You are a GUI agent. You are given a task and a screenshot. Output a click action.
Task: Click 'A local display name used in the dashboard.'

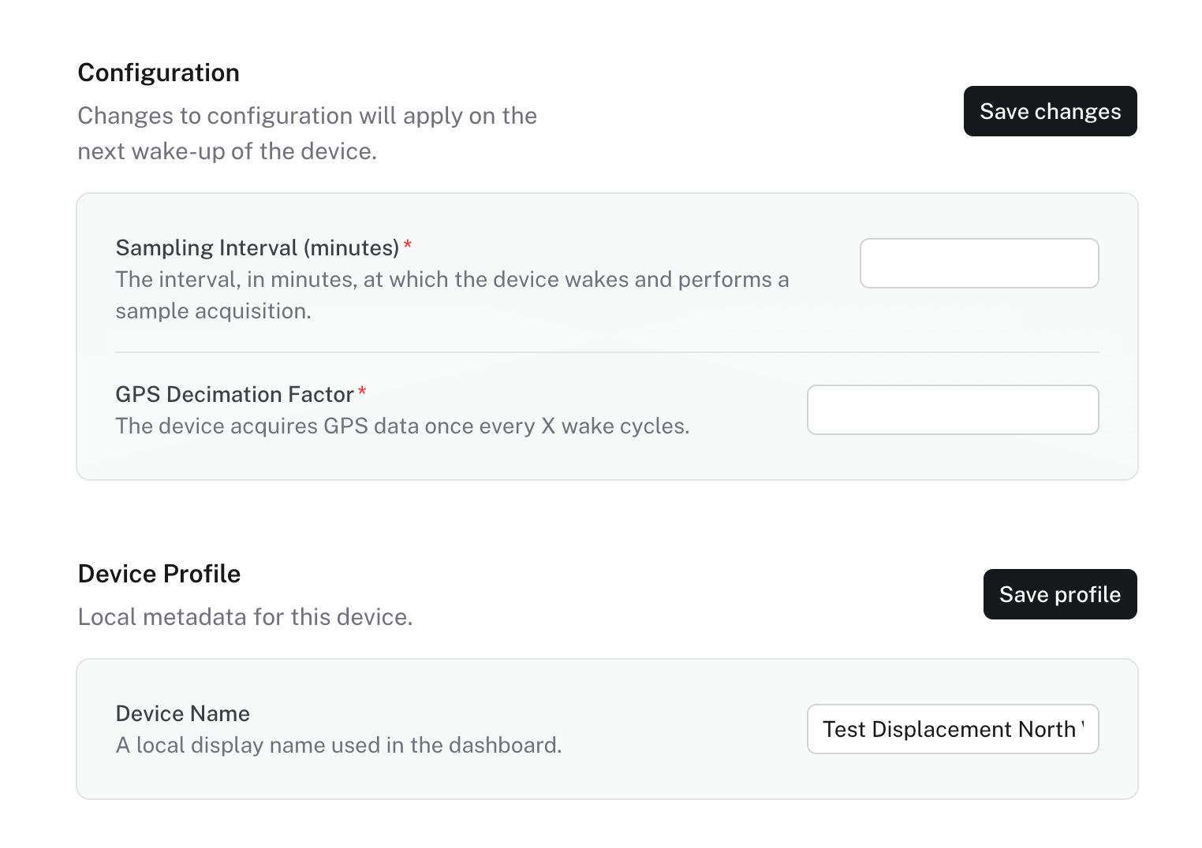338,745
